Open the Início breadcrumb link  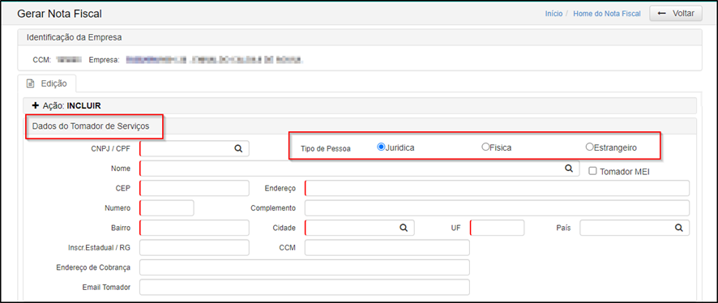553,14
